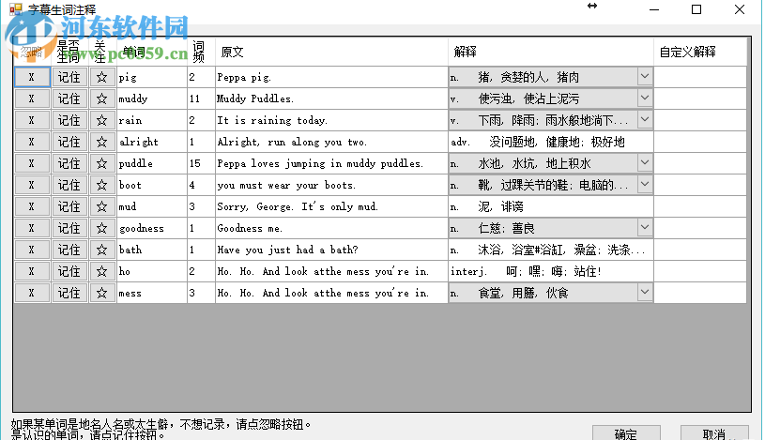765x440 pixels.
Task: Star the word pig
Action: click(x=102, y=77)
